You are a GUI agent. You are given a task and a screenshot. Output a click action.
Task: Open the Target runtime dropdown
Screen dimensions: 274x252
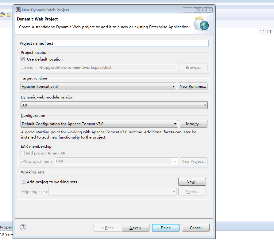coord(98,86)
